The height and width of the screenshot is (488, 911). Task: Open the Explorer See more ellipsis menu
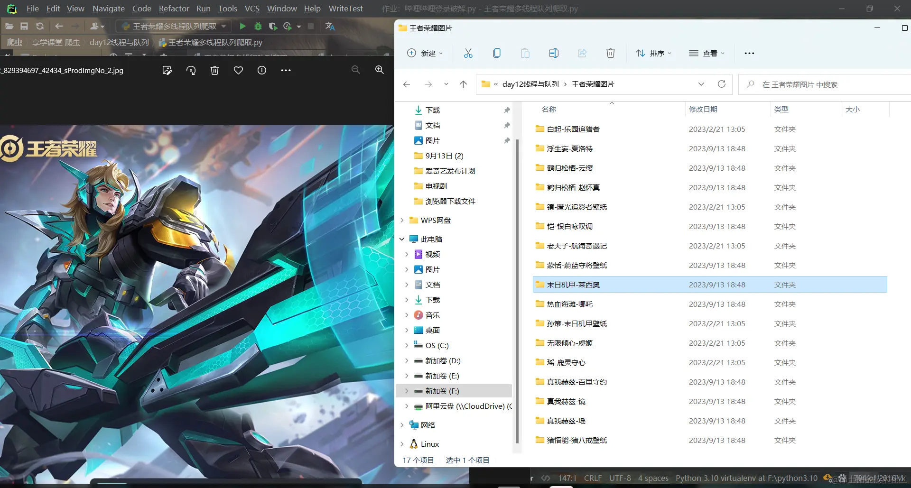tap(749, 53)
